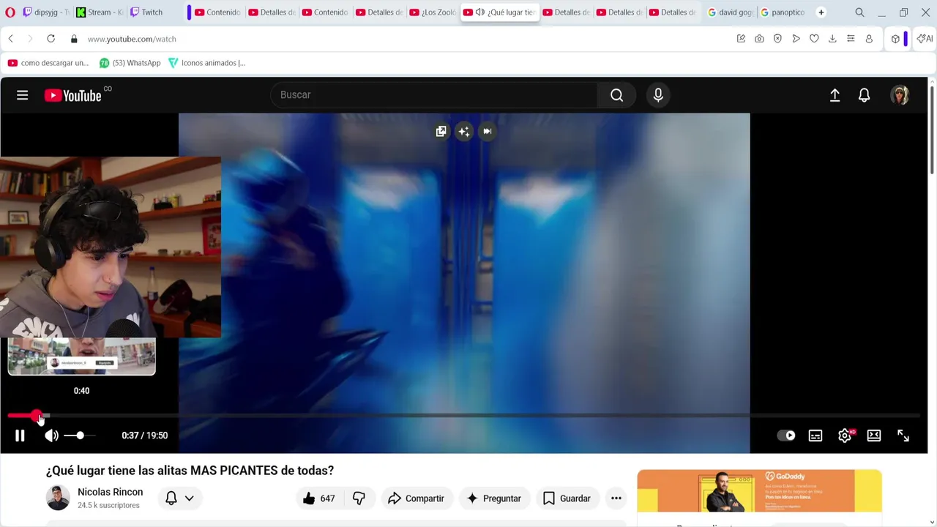Click the volume slider
Screen dimensions: 937x527
(79, 436)
